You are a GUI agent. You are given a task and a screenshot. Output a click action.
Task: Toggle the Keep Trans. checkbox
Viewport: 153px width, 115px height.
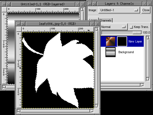[x=131, y=27]
